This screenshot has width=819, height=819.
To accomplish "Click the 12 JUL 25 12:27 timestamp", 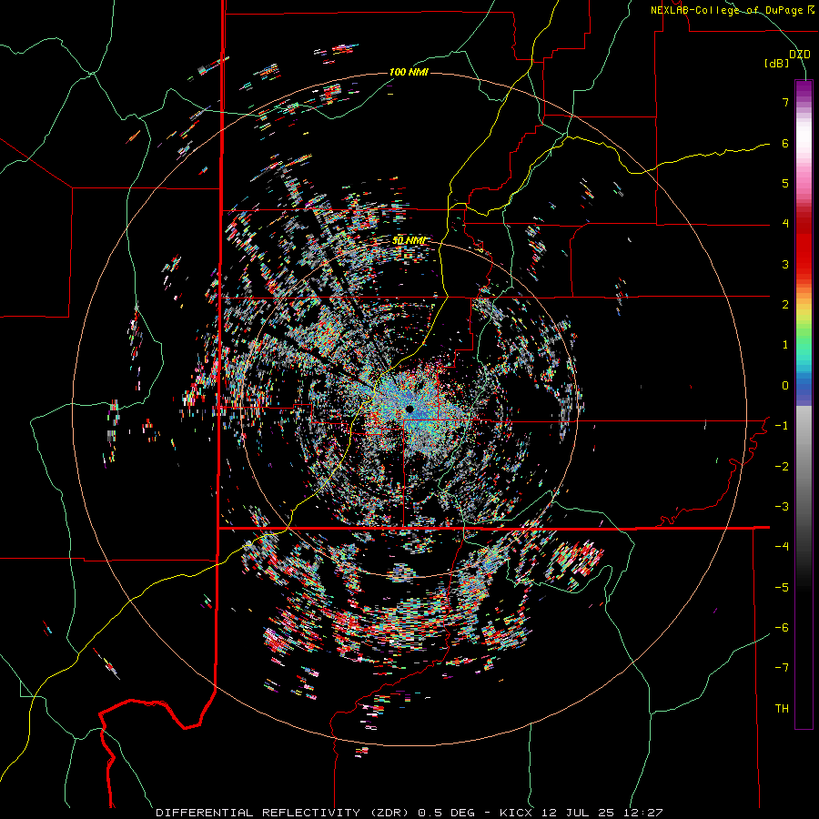I will [602, 813].
